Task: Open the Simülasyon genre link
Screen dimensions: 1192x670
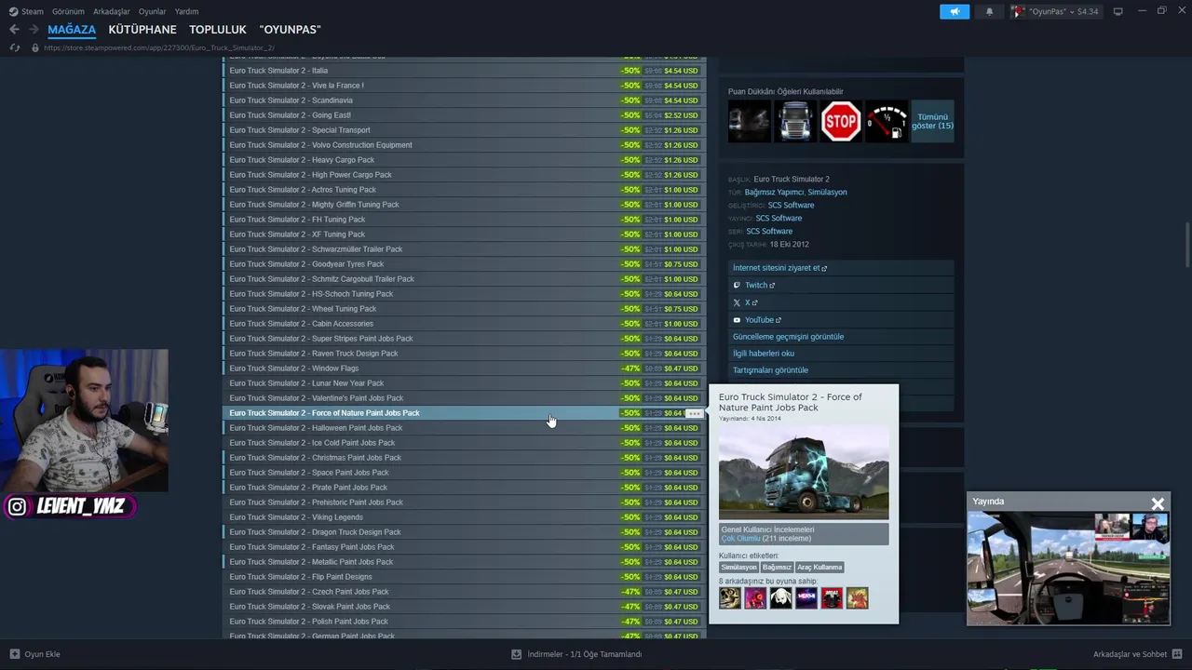Action: [x=827, y=193]
